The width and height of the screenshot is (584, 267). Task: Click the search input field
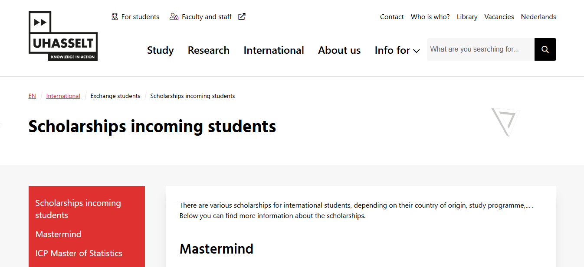(x=480, y=49)
